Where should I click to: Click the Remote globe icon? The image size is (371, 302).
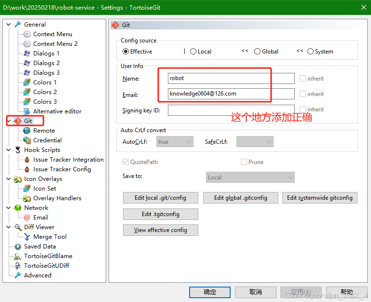pyautogui.click(x=27, y=131)
